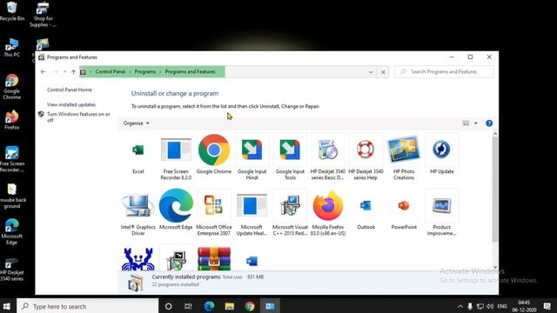557x313 pixels.
Task: Open Firefox desktop shortcut
Action: tap(11, 120)
